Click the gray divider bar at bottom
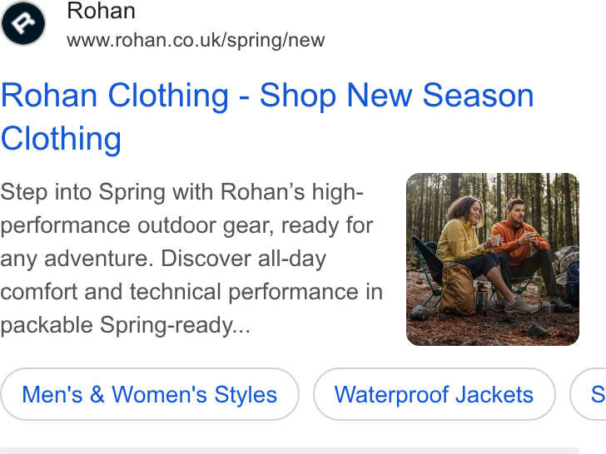This screenshot has height=454, width=606. click(290, 451)
